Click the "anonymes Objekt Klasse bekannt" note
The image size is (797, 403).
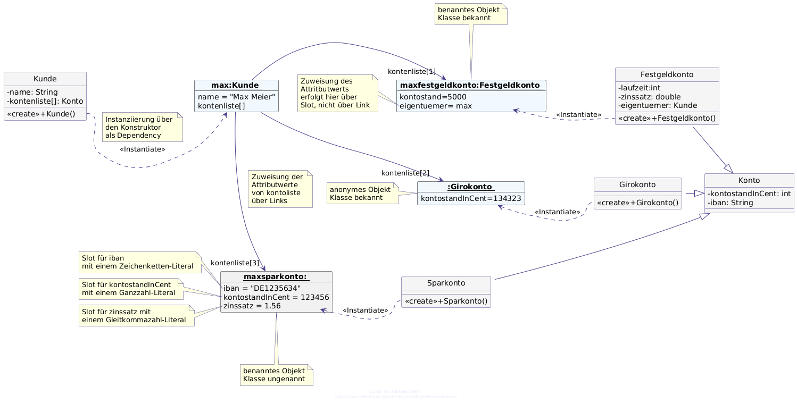362,193
